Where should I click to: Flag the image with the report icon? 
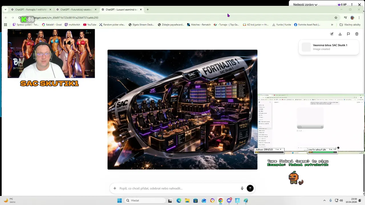coord(348,34)
